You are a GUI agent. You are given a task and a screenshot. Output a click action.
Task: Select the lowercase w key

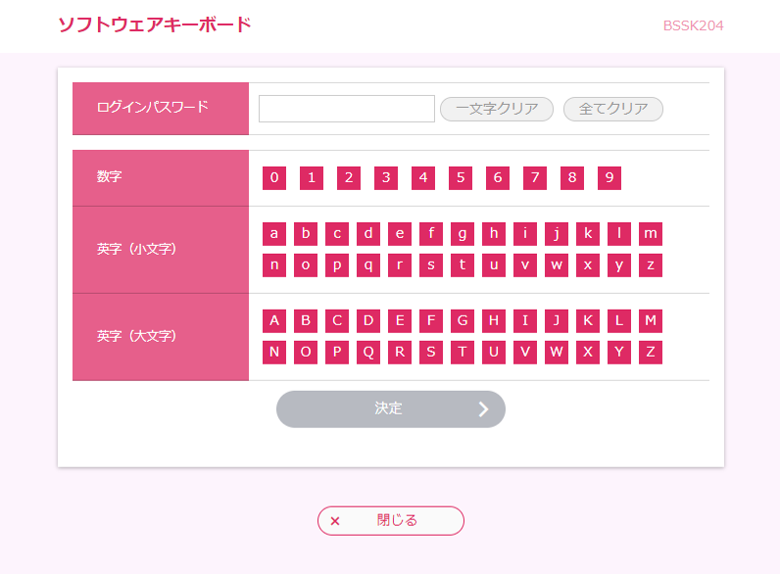point(557,265)
